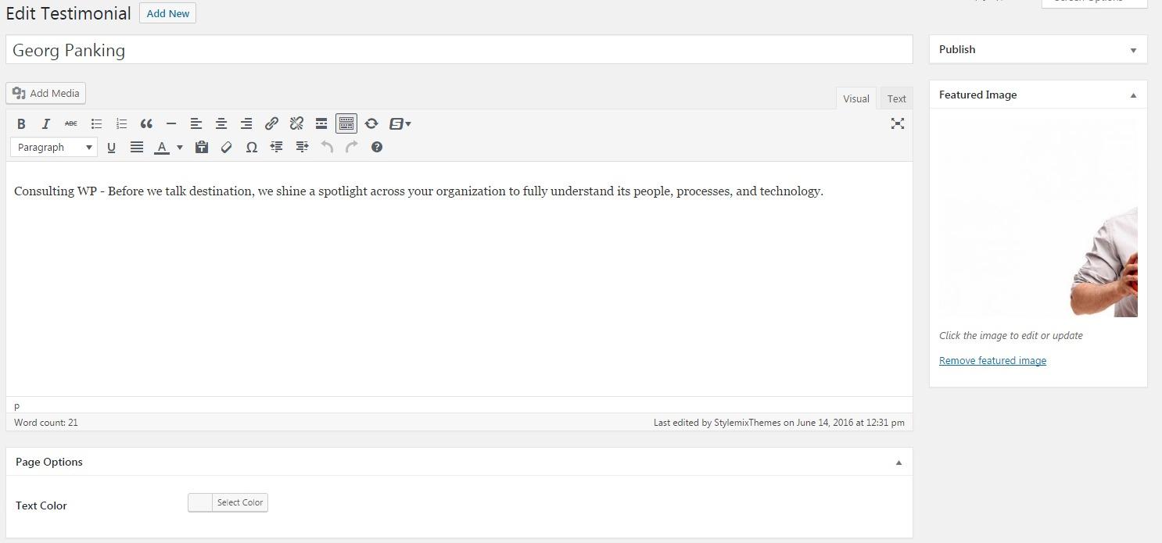Toggle bold formatting in the editor

point(21,123)
